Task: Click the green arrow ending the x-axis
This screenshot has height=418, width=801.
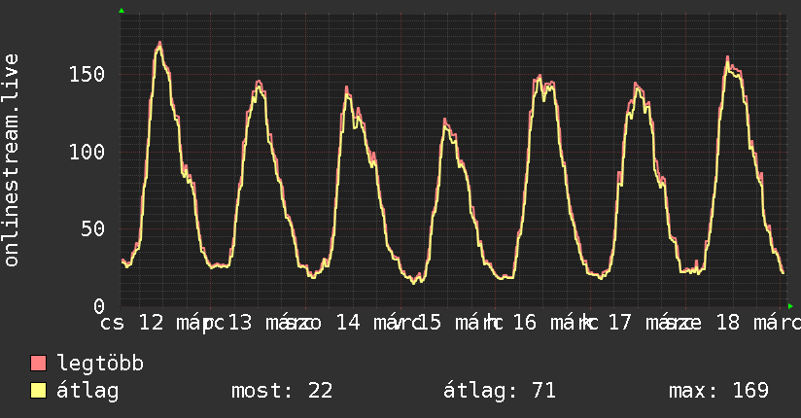Action: (790, 306)
